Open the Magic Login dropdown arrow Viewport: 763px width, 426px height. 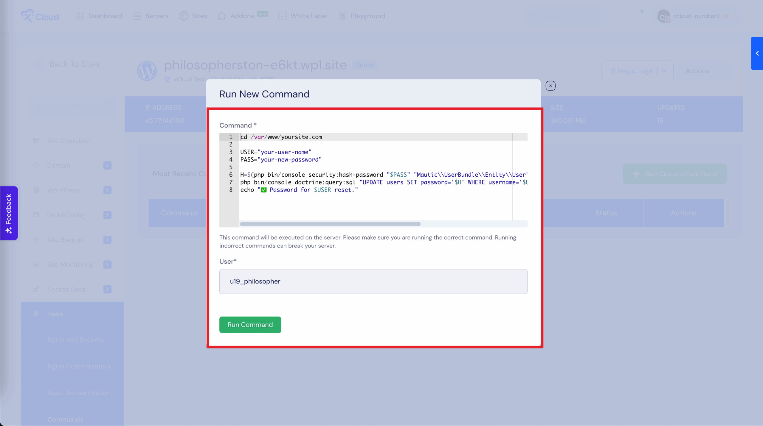[664, 71]
